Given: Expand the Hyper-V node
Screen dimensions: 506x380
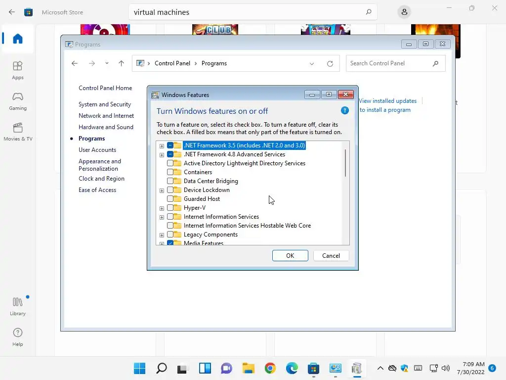Looking at the screenshot, I should (x=162, y=208).
